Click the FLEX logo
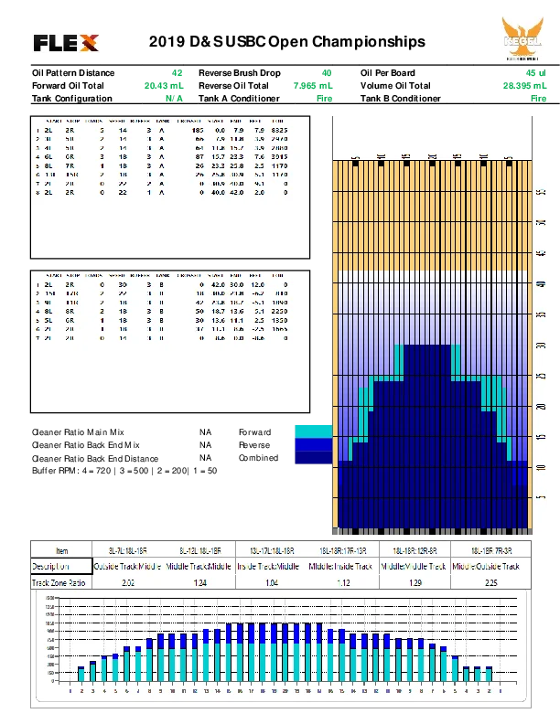The width and height of the screenshot is (560, 724). pyautogui.click(x=66, y=43)
